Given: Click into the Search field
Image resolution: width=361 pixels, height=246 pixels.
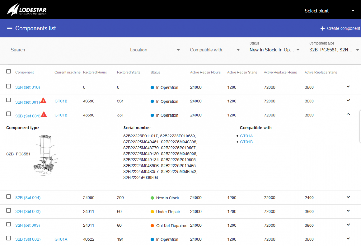Looking at the screenshot, I should (x=57, y=50).
